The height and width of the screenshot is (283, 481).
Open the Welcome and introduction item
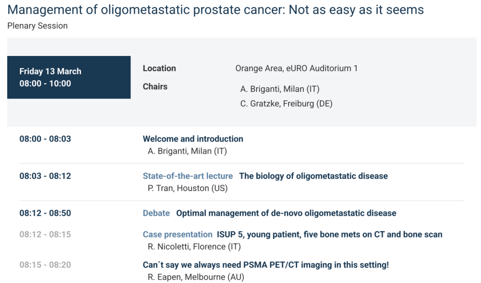click(193, 139)
